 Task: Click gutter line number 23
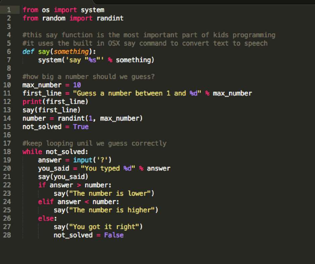click(x=7, y=193)
